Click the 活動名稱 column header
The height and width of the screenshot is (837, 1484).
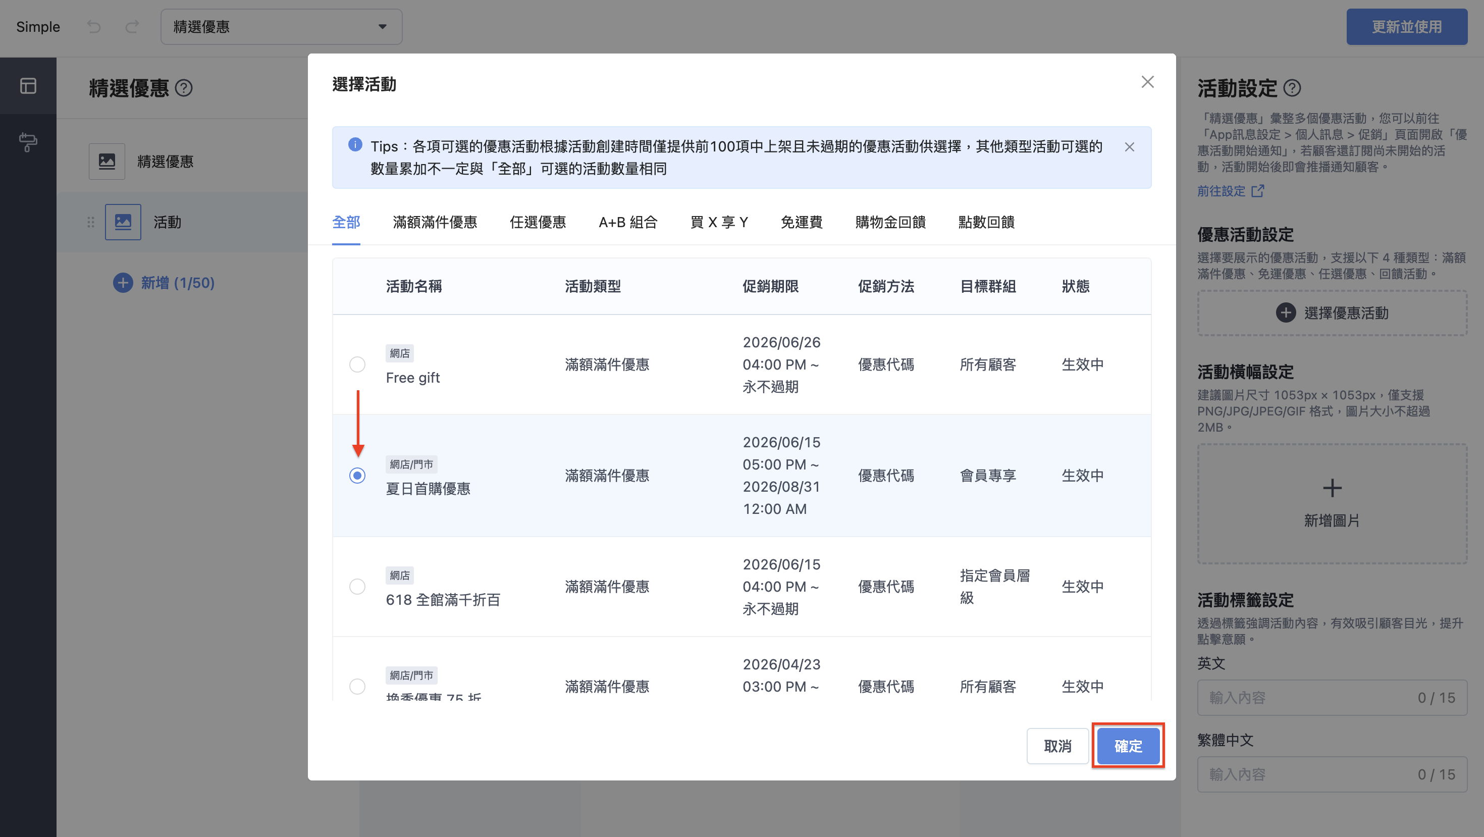pos(413,286)
